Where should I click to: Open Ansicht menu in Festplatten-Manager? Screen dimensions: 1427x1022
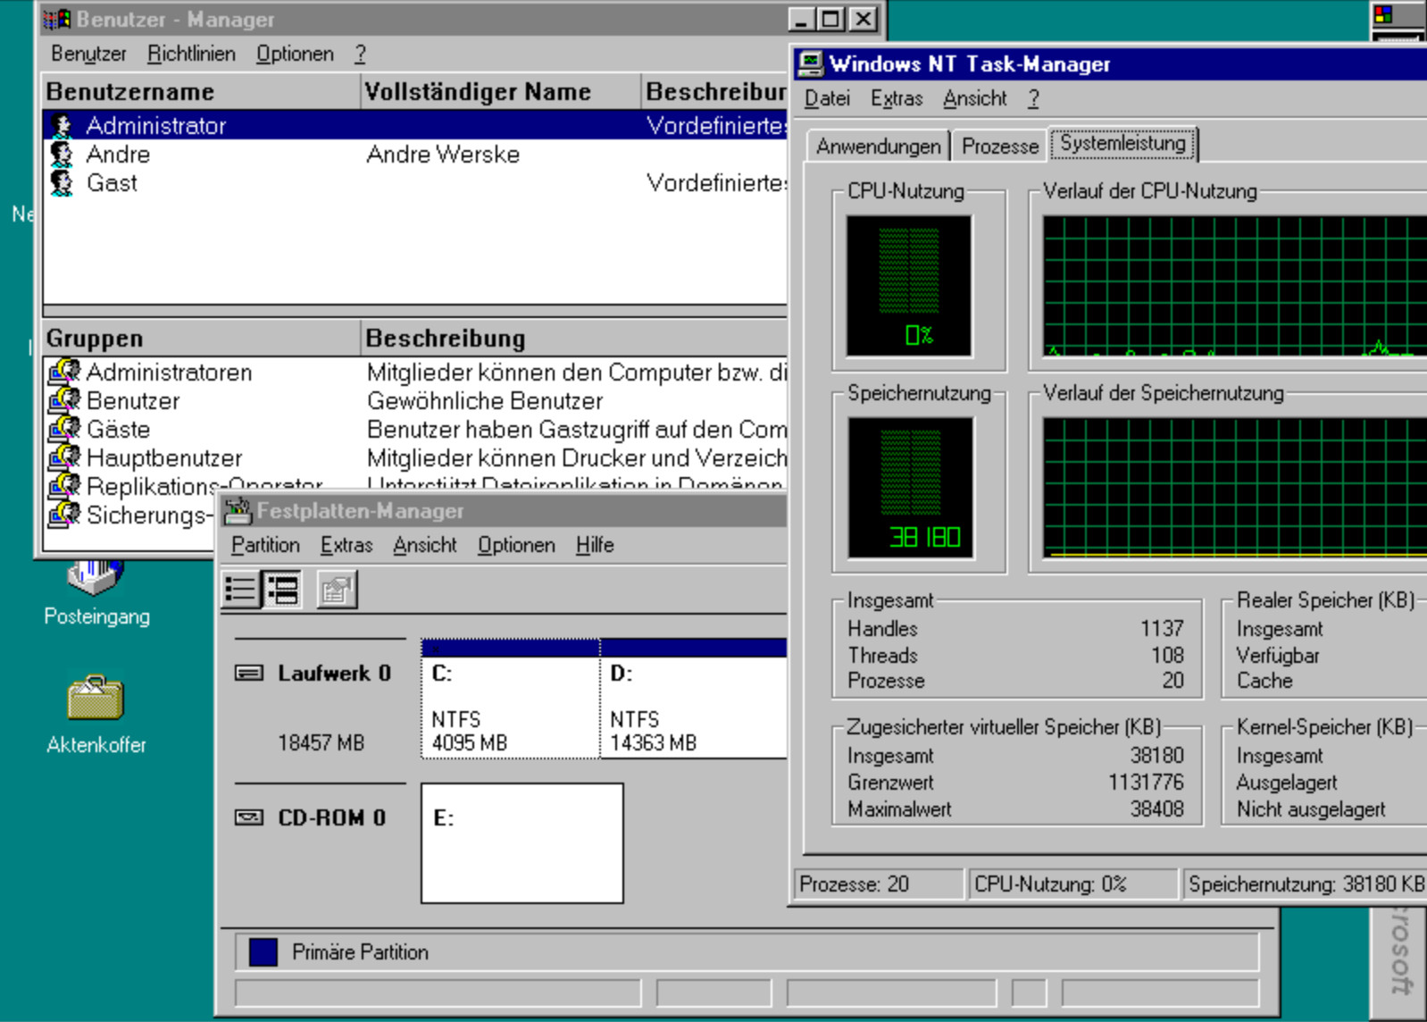pos(425,545)
